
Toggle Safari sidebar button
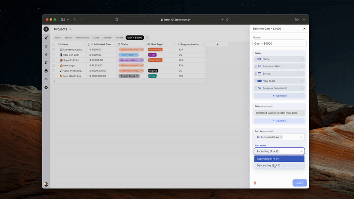(x=63, y=19)
